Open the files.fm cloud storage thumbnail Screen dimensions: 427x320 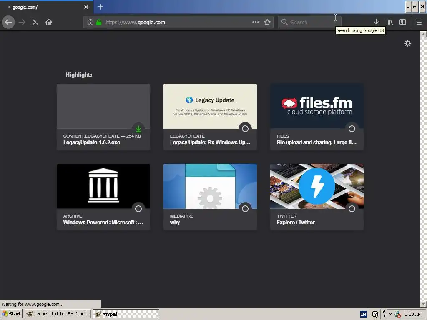[x=317, y=106]
